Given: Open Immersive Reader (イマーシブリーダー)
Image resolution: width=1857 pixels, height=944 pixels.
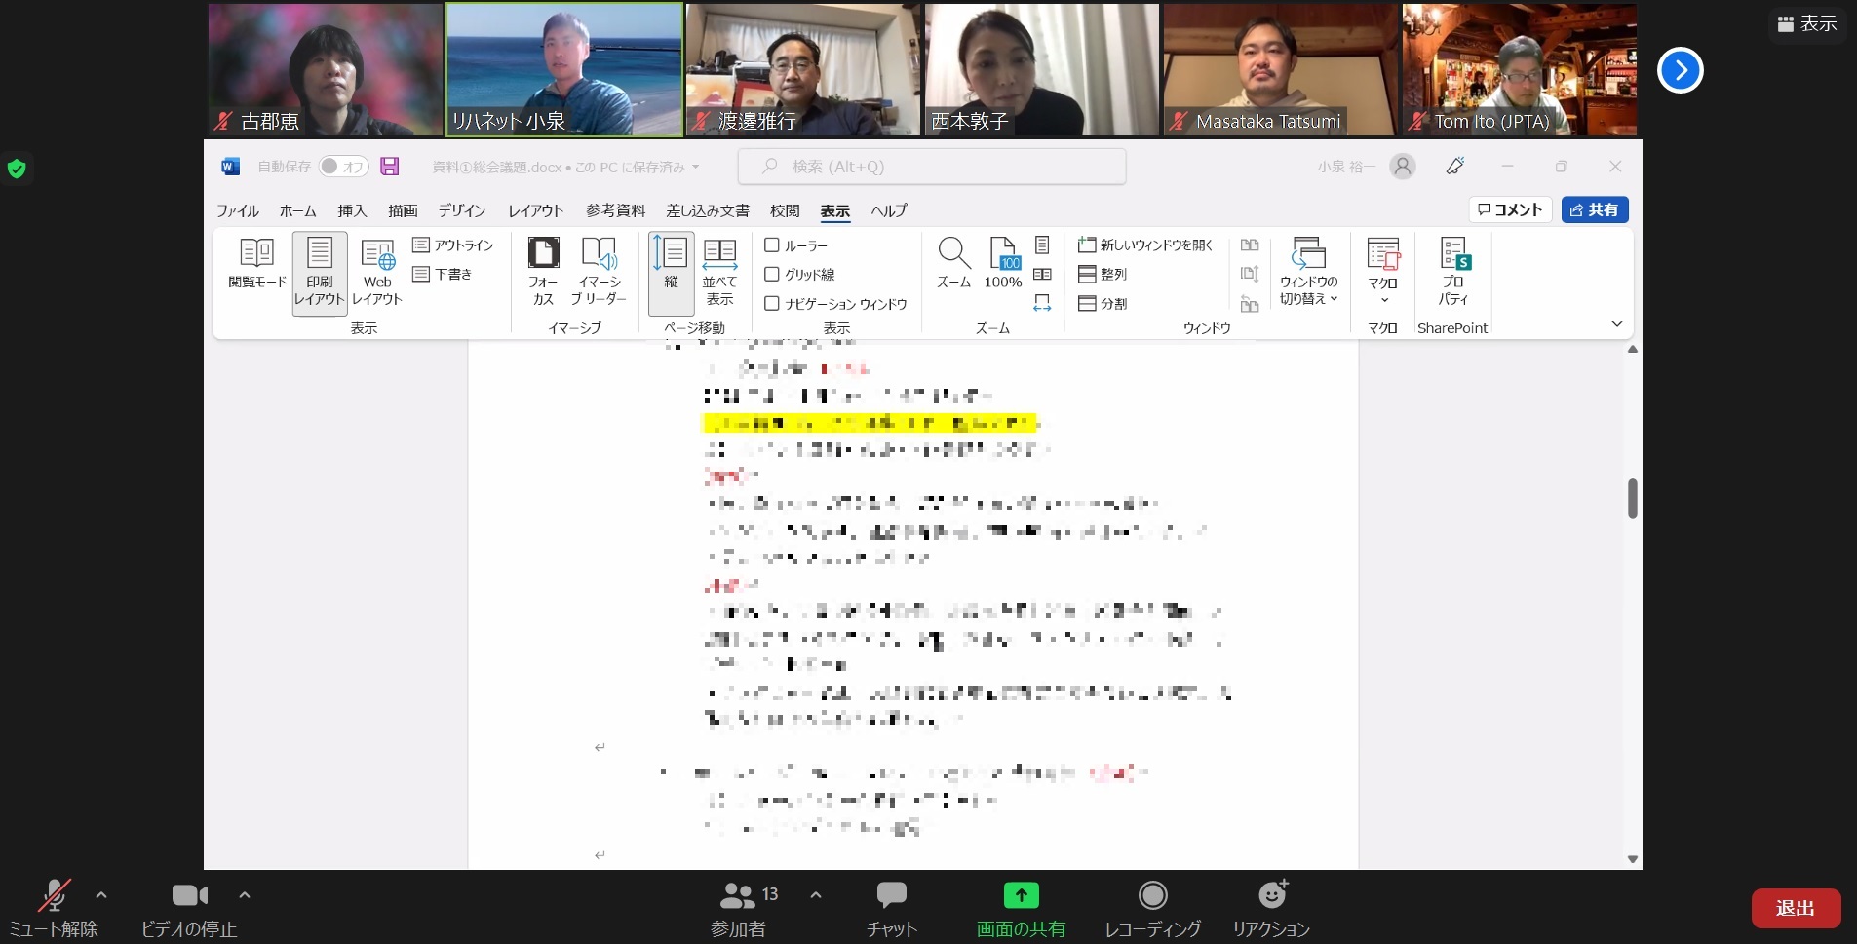Looking at the screenshot, I should [x=599, y=273].
